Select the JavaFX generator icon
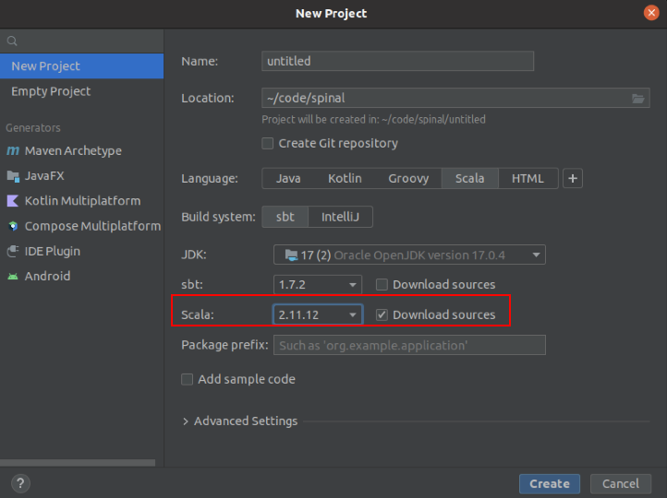Viewport: 667px width, 498px height. pyautogui.click(x=13, y=176)
